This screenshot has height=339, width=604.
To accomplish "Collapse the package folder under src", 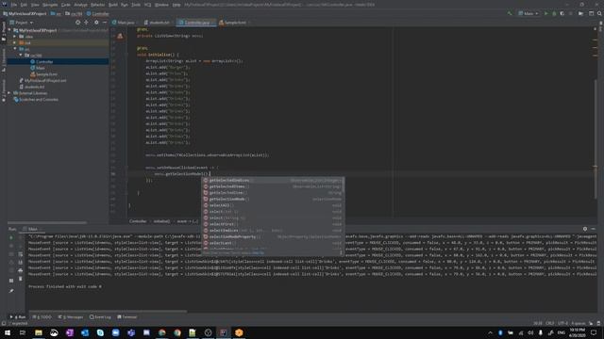I will [21, 56].
